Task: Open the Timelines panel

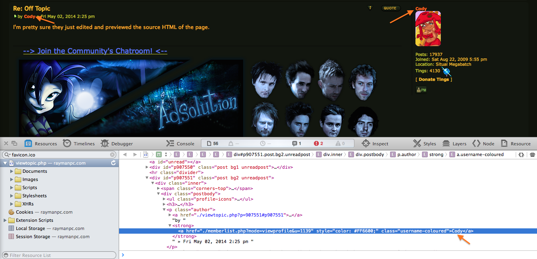Action: tap(79, 143)
